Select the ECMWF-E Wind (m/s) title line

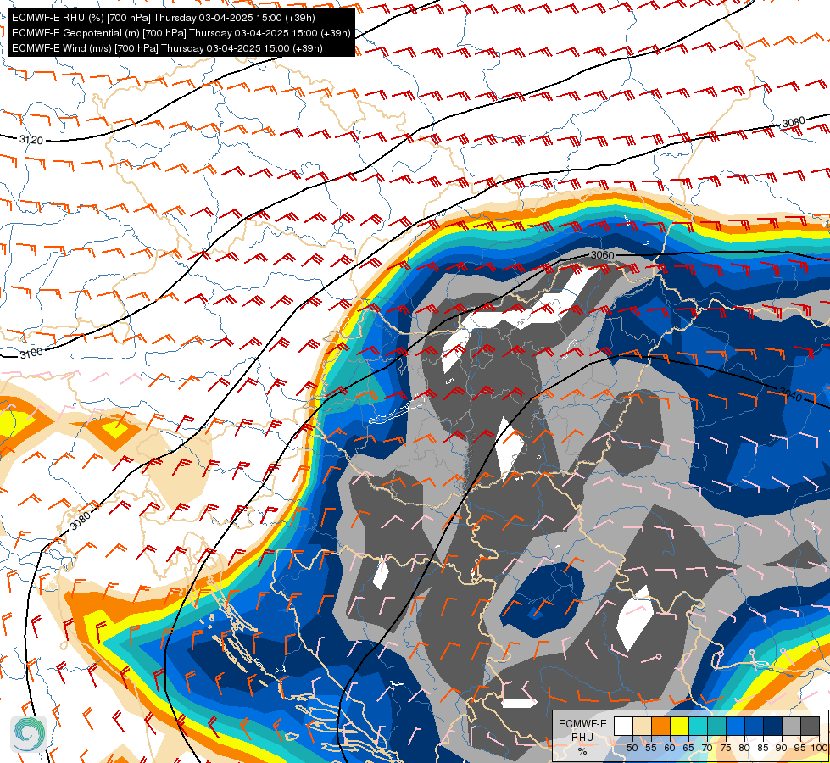[167, 48]
